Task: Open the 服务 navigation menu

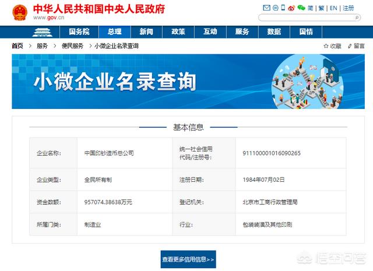Action: pyautogui.click(x=242, y=32)
